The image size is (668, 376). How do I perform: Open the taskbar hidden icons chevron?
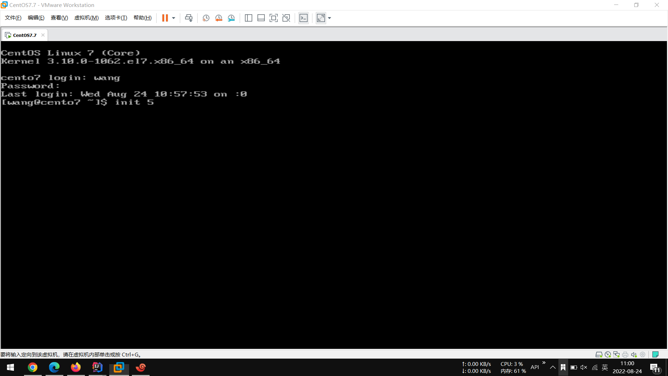pyautogui.click(x=552, y=367)
